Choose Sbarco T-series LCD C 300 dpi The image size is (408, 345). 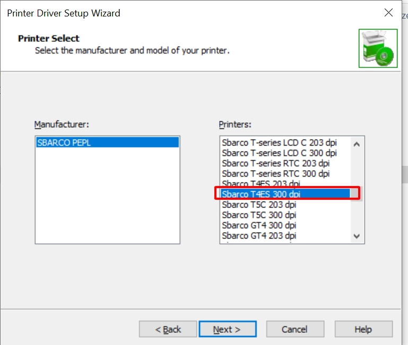279,153
